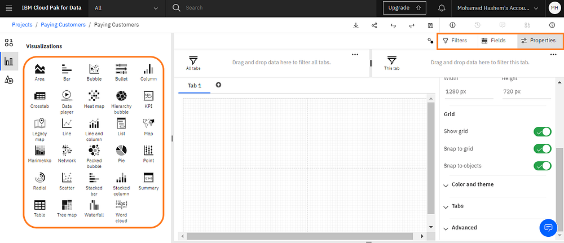The image size is (564, 243).
Task: Select the Word cloud visualization
Action: 121,211
